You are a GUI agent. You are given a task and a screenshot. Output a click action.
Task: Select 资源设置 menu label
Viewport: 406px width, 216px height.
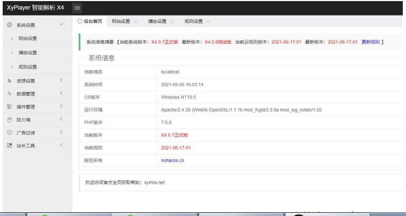click(x=26, y=81)
